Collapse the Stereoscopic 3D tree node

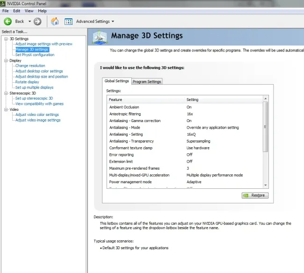pyautogui.click(x=6, y=93)
